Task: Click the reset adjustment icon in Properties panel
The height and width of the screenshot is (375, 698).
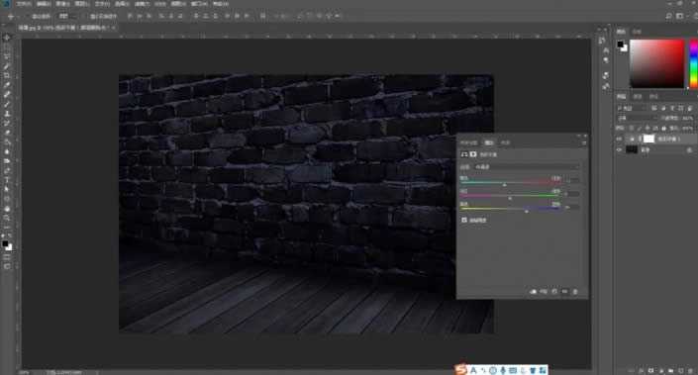Action: pos(554,292)
